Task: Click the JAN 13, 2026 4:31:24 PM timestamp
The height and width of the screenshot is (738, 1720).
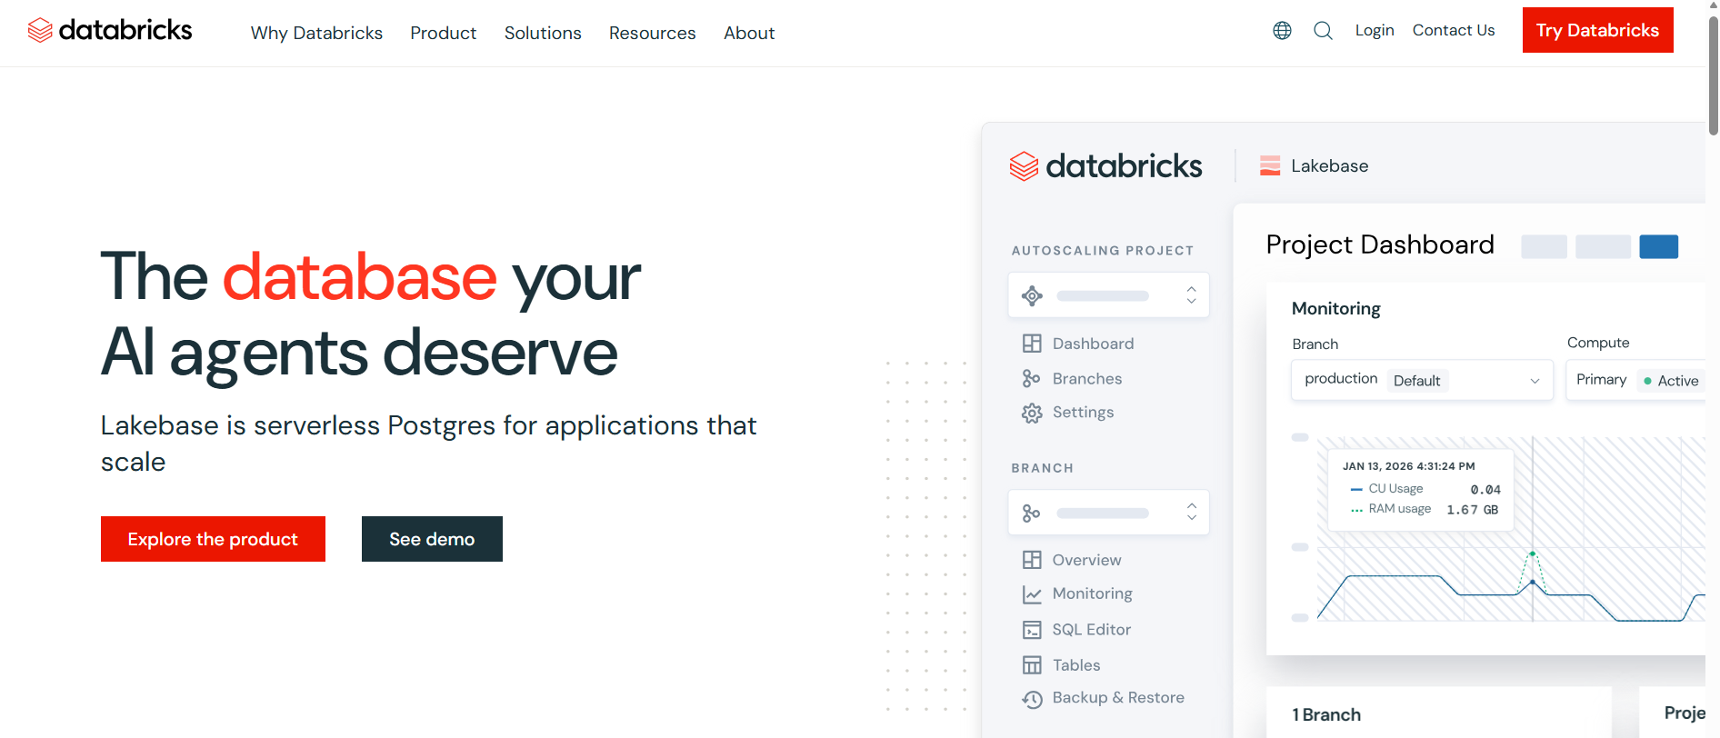Action: point(1409,466)
